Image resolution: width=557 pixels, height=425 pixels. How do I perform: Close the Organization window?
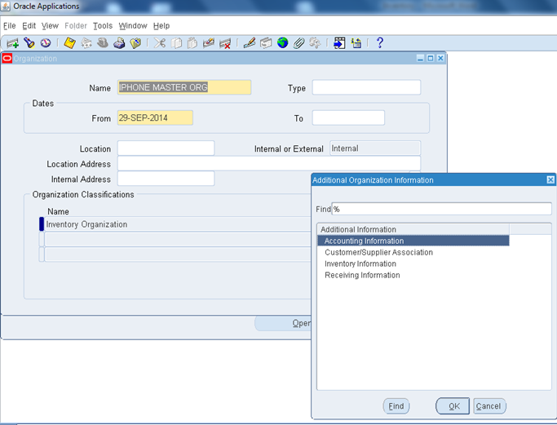440,58
